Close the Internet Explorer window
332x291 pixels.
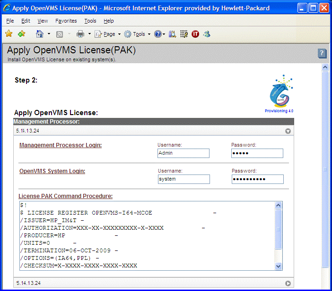324,8
